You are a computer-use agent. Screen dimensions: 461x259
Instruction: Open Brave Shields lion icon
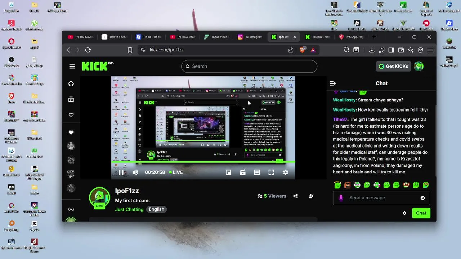pyautogui.click(x=302, y=50)
